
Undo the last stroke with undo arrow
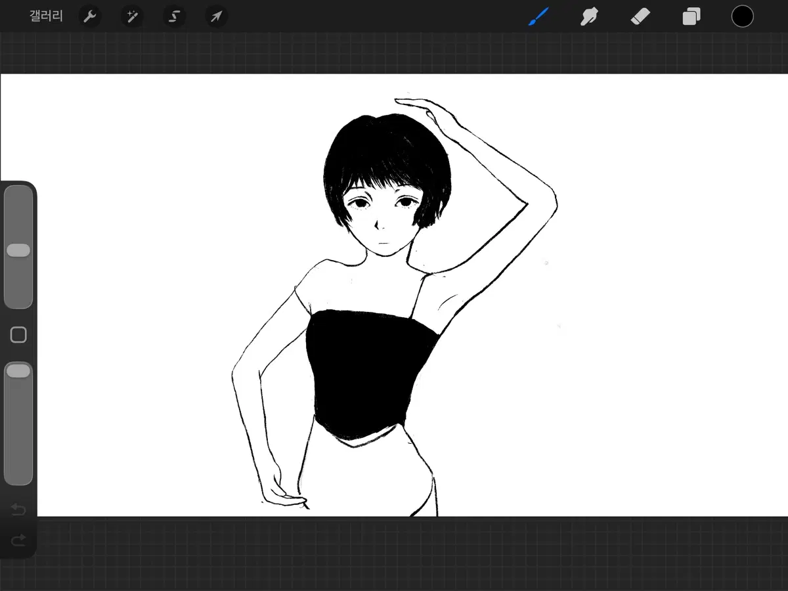(x=18, y=509)
